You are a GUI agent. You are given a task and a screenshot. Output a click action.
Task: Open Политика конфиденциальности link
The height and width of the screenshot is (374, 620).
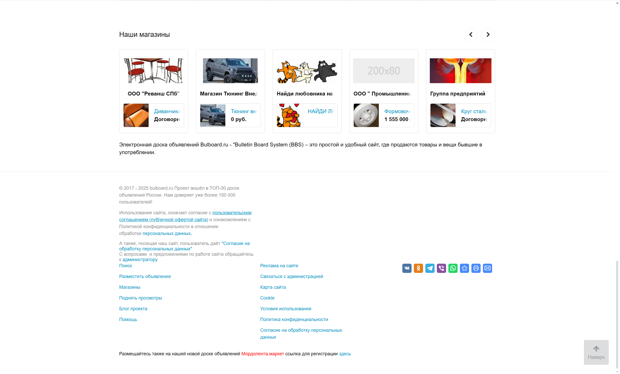tap(294, 319)
